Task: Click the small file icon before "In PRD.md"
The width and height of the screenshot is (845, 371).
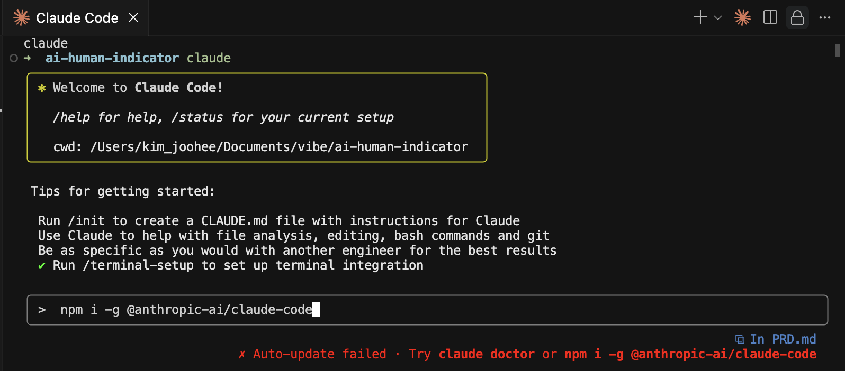Action: [740, 339]
